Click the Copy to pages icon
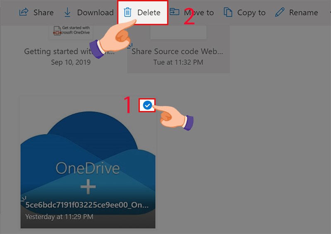The height and width of the screenshot is (234, 331). pos(228,12)
